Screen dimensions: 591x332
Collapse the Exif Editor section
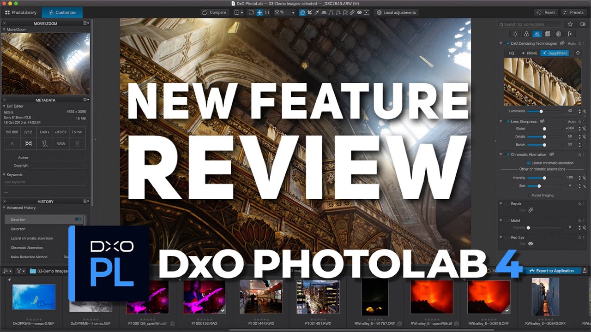point(4,106)
